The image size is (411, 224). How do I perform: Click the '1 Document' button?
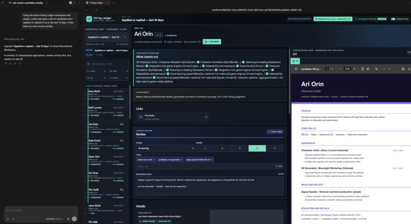(212, 42)
